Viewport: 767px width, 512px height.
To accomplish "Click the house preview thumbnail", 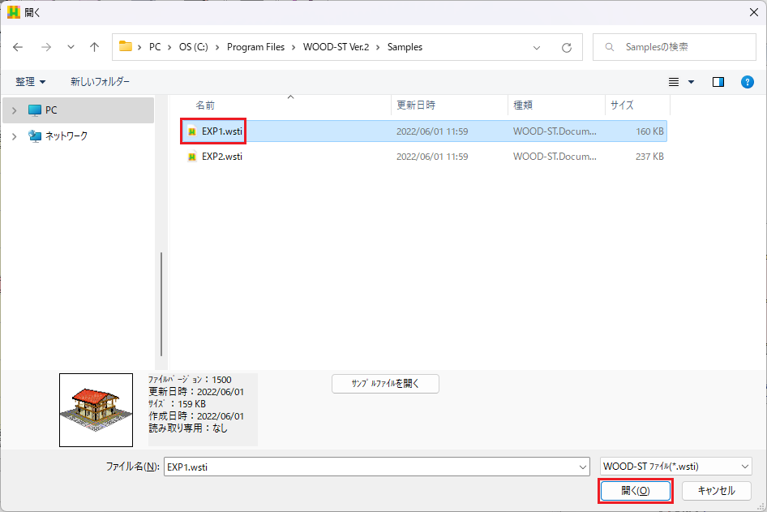I will tap(96, 410).
